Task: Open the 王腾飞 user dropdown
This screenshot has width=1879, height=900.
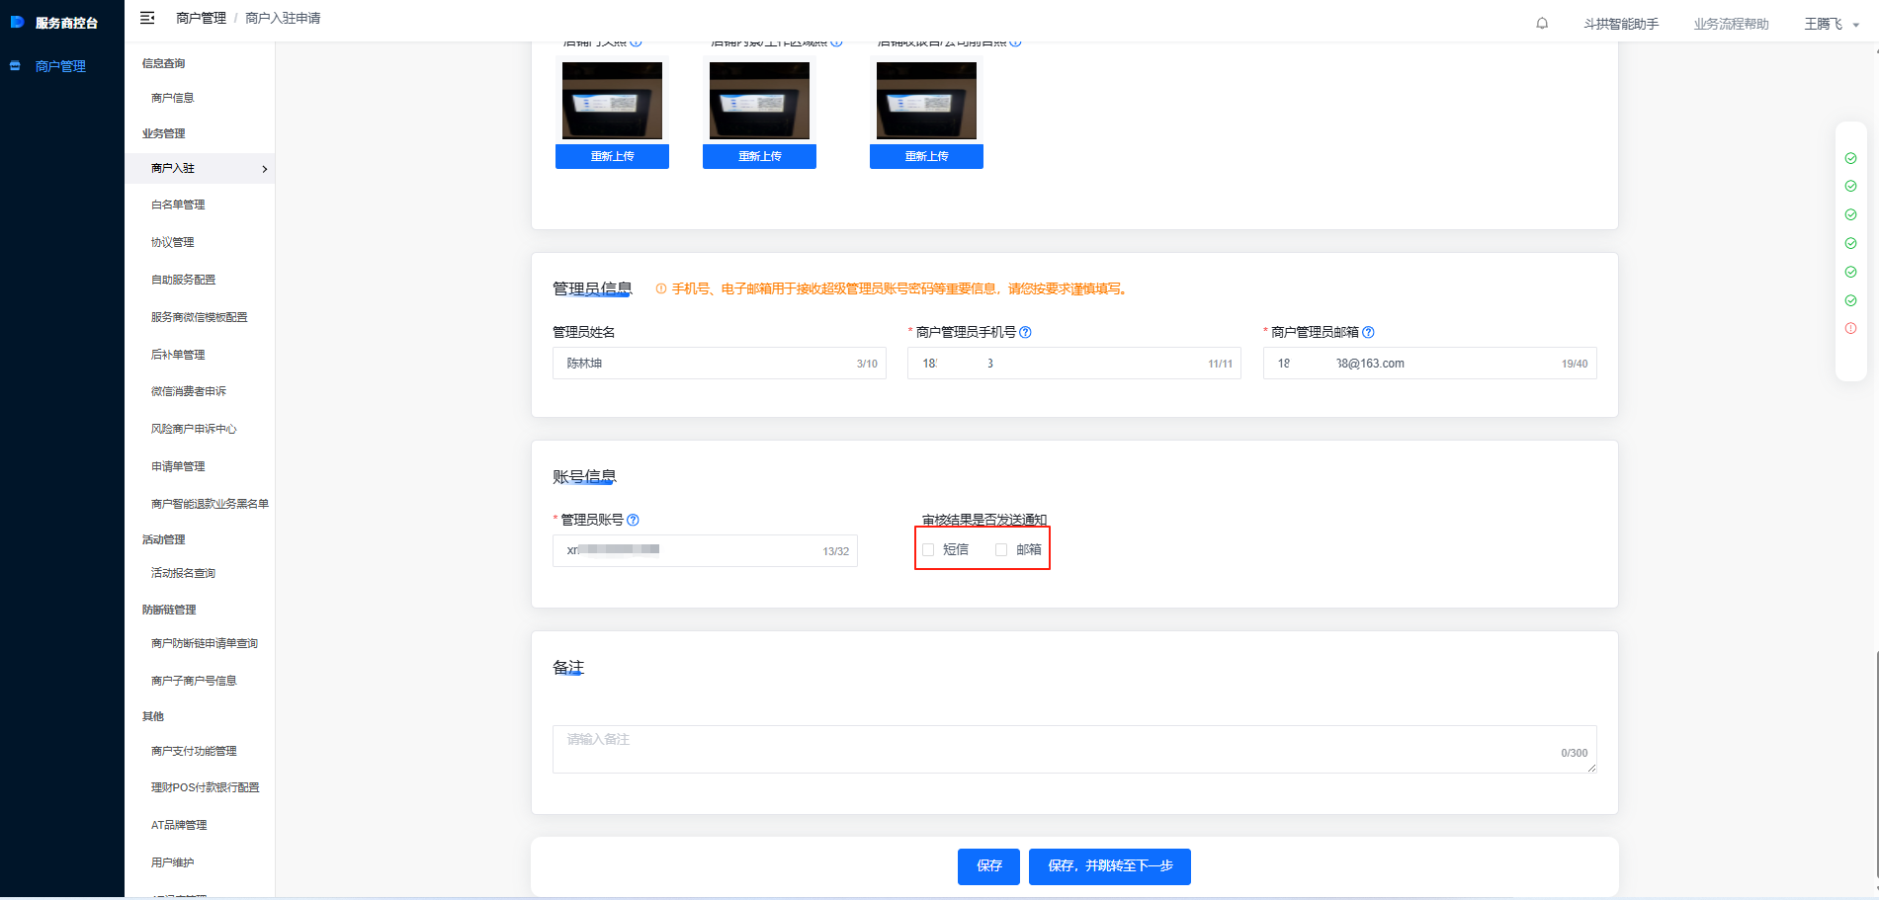Action: pyautogui.click(x=1832, y=24)
